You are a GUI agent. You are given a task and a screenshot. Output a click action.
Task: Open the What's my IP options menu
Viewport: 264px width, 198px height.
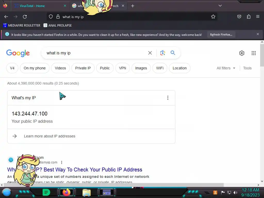point(168,98)
